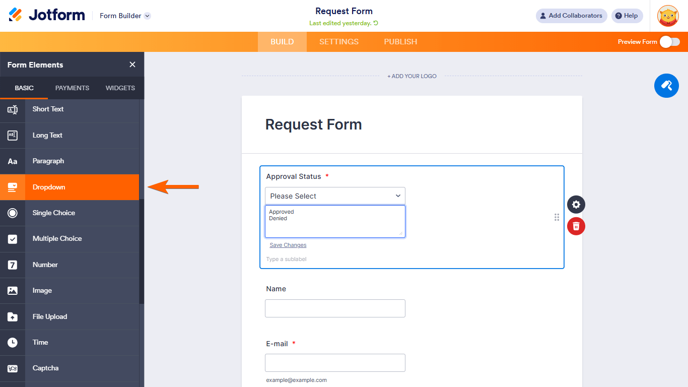Switch to the Settings tab
The width and height of the screenshot is (688, 387).
(339, 42)
